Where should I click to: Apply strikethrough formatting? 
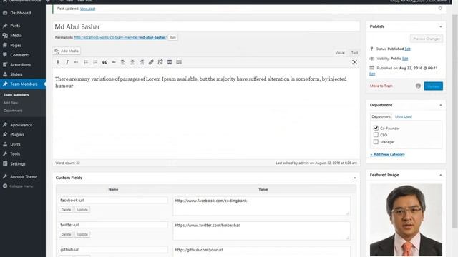(x=77, y=62)
